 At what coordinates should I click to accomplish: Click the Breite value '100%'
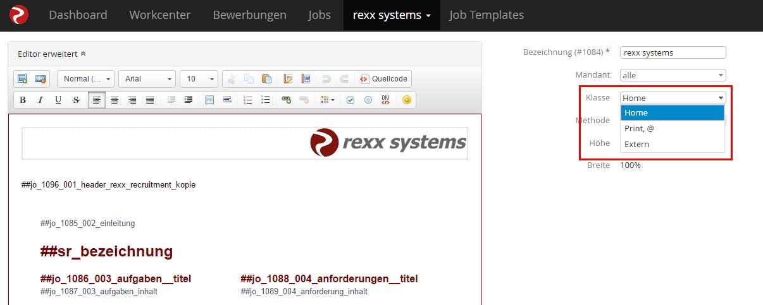pyautogui.click(x=630, y=165)
